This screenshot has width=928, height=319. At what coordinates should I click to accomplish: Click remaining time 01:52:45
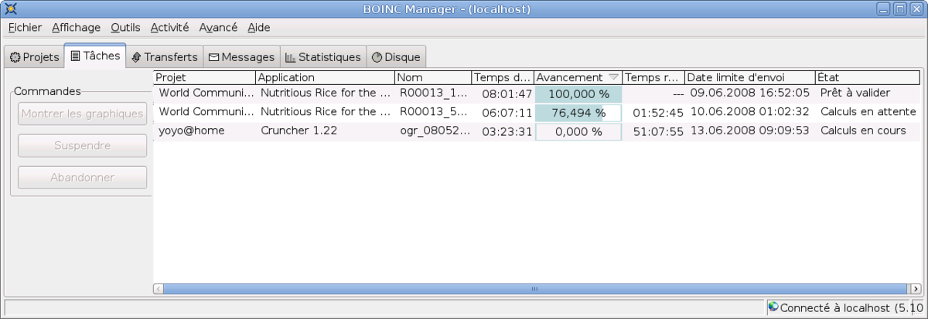tap(658, 113)
